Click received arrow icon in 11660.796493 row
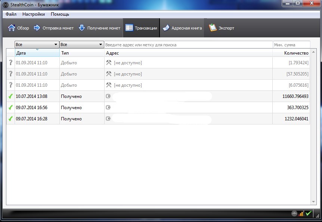 [108, 96]
